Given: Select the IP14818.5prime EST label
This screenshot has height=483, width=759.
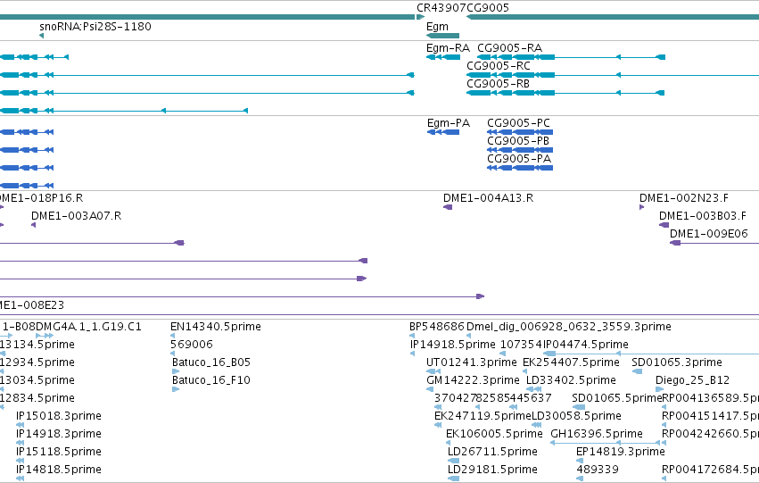Looking at the screenshot, I should pyautogui.click(x=59, y=470).
